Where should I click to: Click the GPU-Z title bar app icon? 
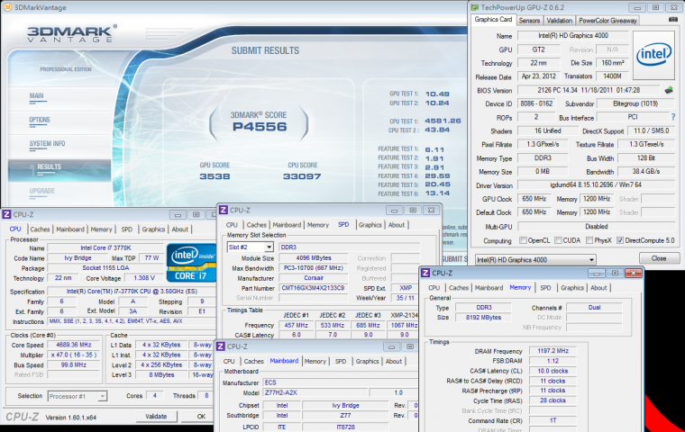pyautogui.click(x=475, y=7)
